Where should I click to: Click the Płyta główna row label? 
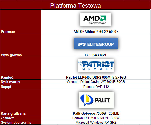click(x=11, y=55)
